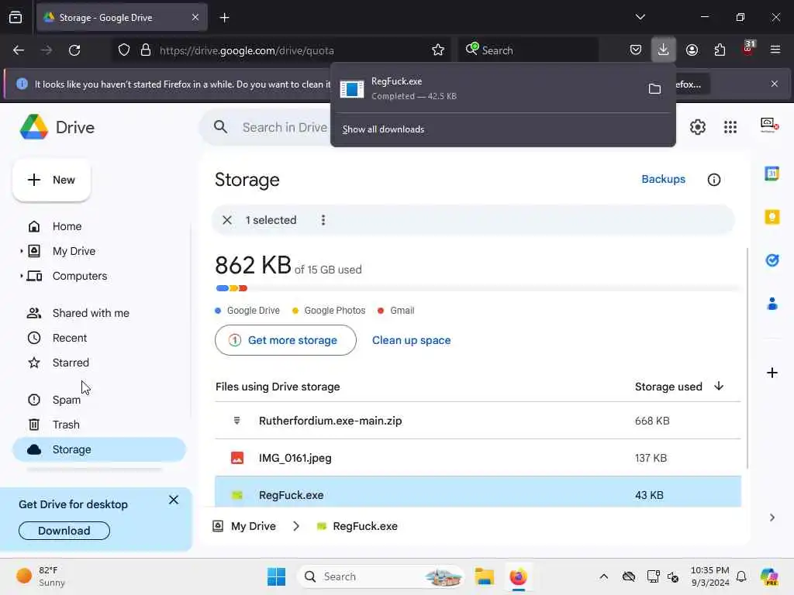The image size is (794, 595).
Task: Show RegFuck.exe in containing folder
Action: point(654,89)
